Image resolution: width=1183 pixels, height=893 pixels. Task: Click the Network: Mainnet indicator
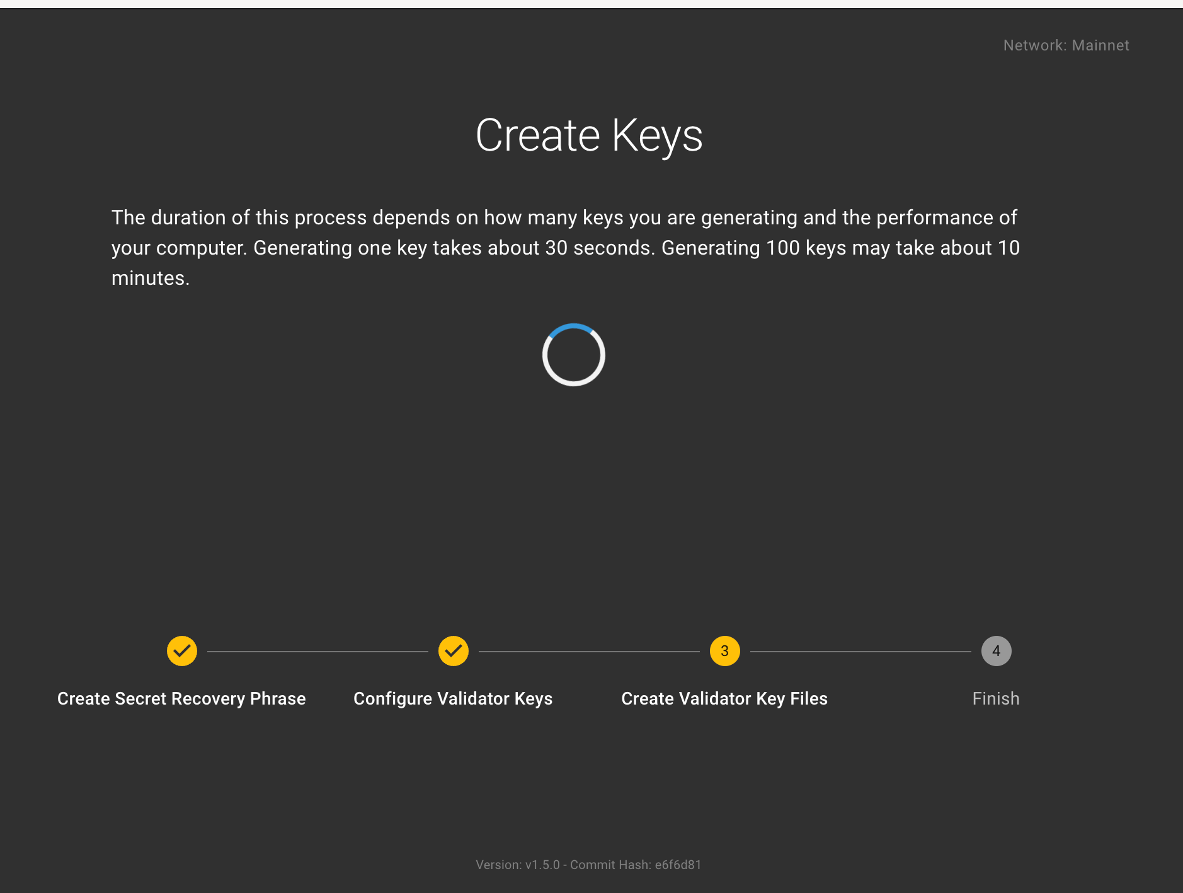pos(1066,45)
